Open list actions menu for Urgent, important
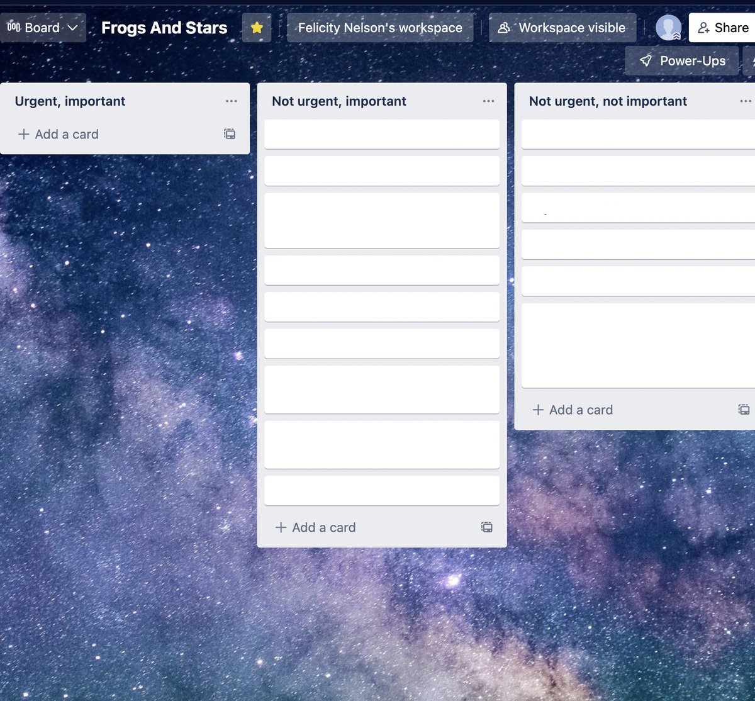Screen dimensions: 755x701 pos(232,101)
